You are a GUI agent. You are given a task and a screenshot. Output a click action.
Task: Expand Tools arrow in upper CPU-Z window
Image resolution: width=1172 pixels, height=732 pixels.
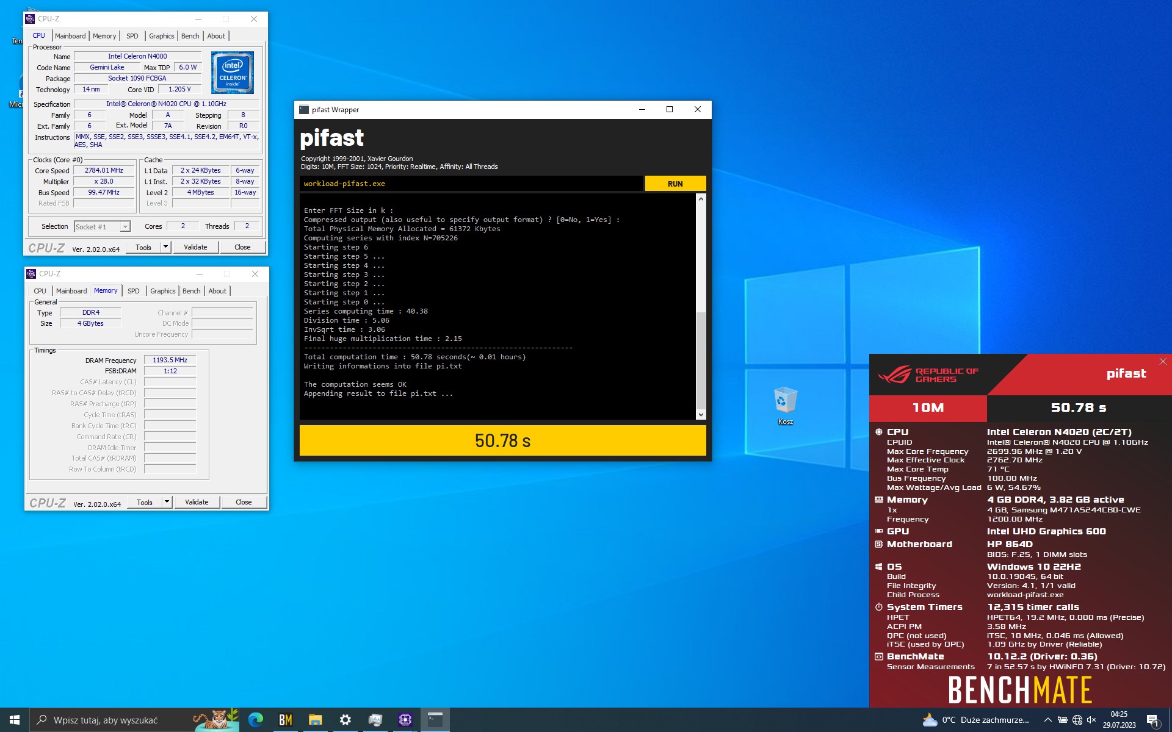[x=165, y=247]
